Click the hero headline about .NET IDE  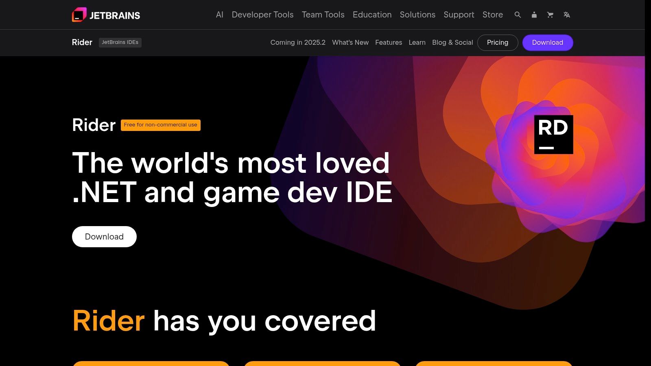(232, 177)
